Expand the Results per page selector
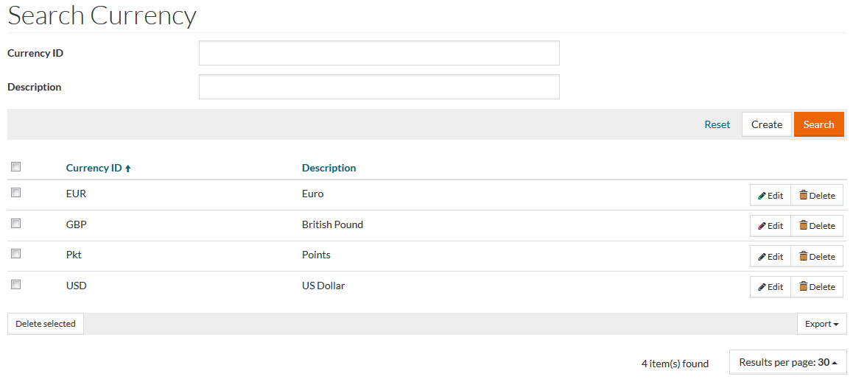This screenshot has width=853, height=379. click(x=787, y=362)
